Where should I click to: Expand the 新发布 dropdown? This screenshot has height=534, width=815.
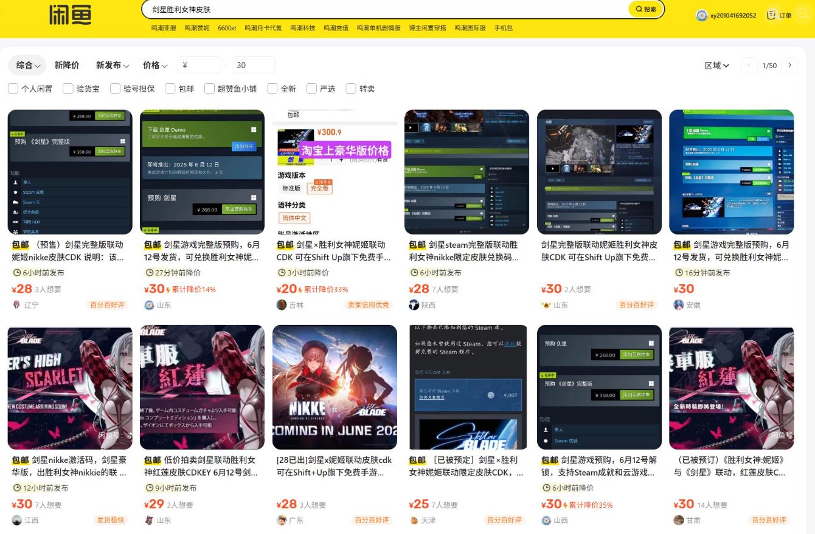tap(113, 65)
